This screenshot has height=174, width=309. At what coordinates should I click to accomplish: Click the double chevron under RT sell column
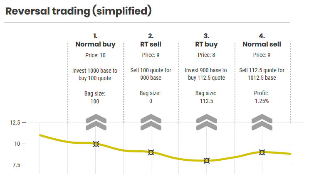coord(151,122)
